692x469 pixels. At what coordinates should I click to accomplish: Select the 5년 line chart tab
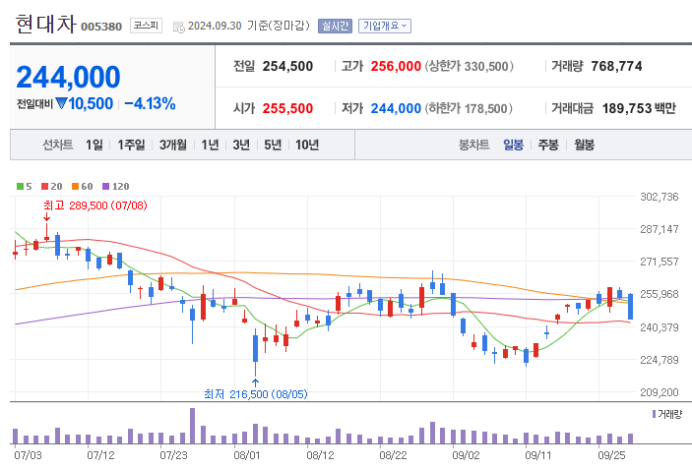tap(273, 145)
